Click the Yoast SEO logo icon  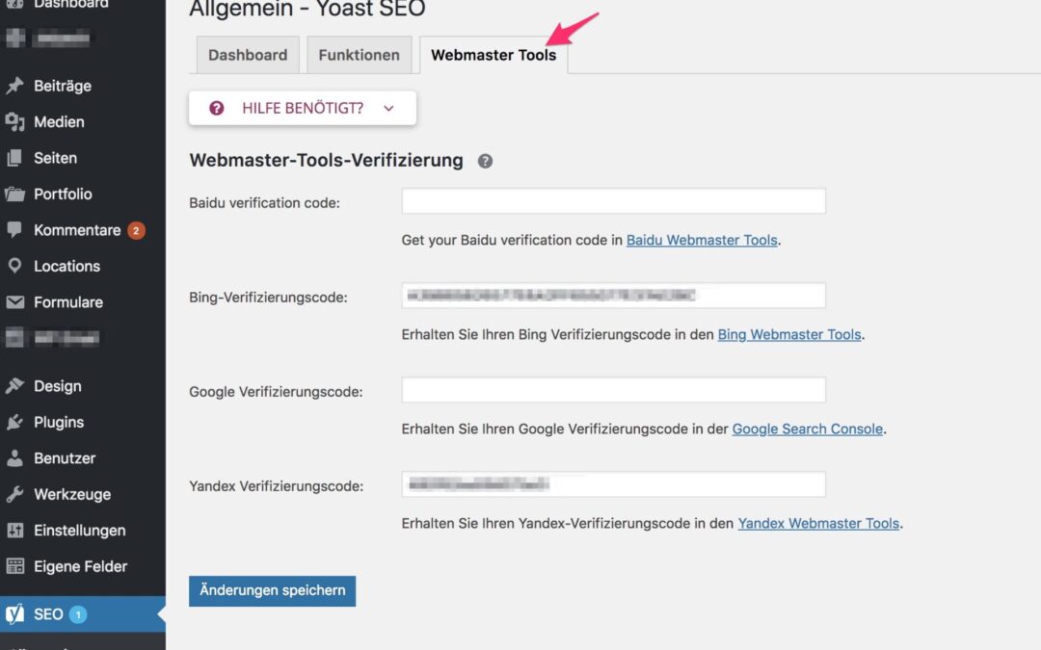pyautogui.click(x=14, y=614)
